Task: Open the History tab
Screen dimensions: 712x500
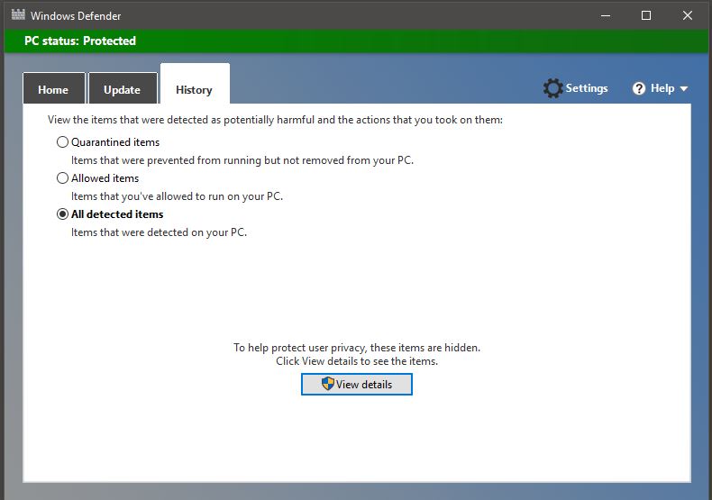Action: [195, 85]
